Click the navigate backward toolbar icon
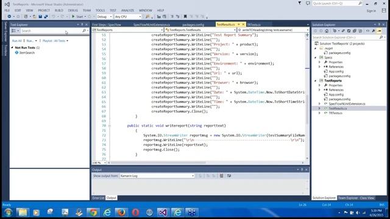The width and height of the screenshot is (390, 219). pyautogui.click(x=9, y=16)
